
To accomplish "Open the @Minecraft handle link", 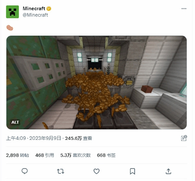I will click(x=35, y=15).
